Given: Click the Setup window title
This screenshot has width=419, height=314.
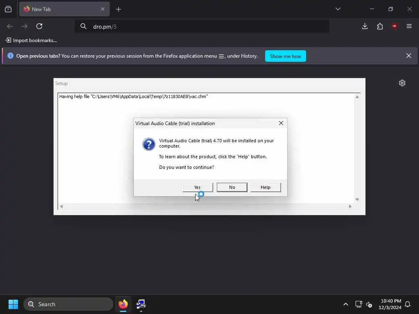Looking at the screenshot, I should (x=61, y=83).
